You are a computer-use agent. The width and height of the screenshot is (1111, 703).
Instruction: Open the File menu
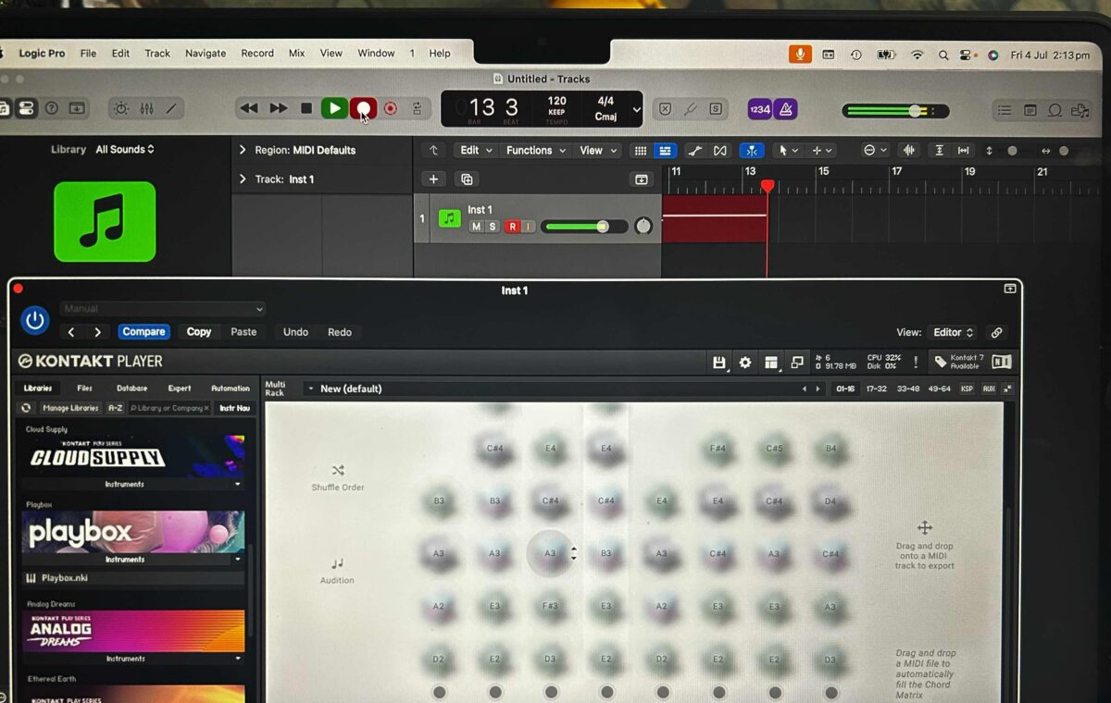88,53
